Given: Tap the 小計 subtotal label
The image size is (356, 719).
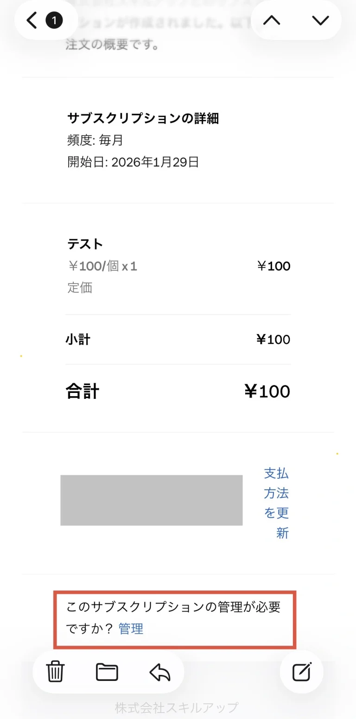Looking at the screenshot, I should (x=78, y=340).
